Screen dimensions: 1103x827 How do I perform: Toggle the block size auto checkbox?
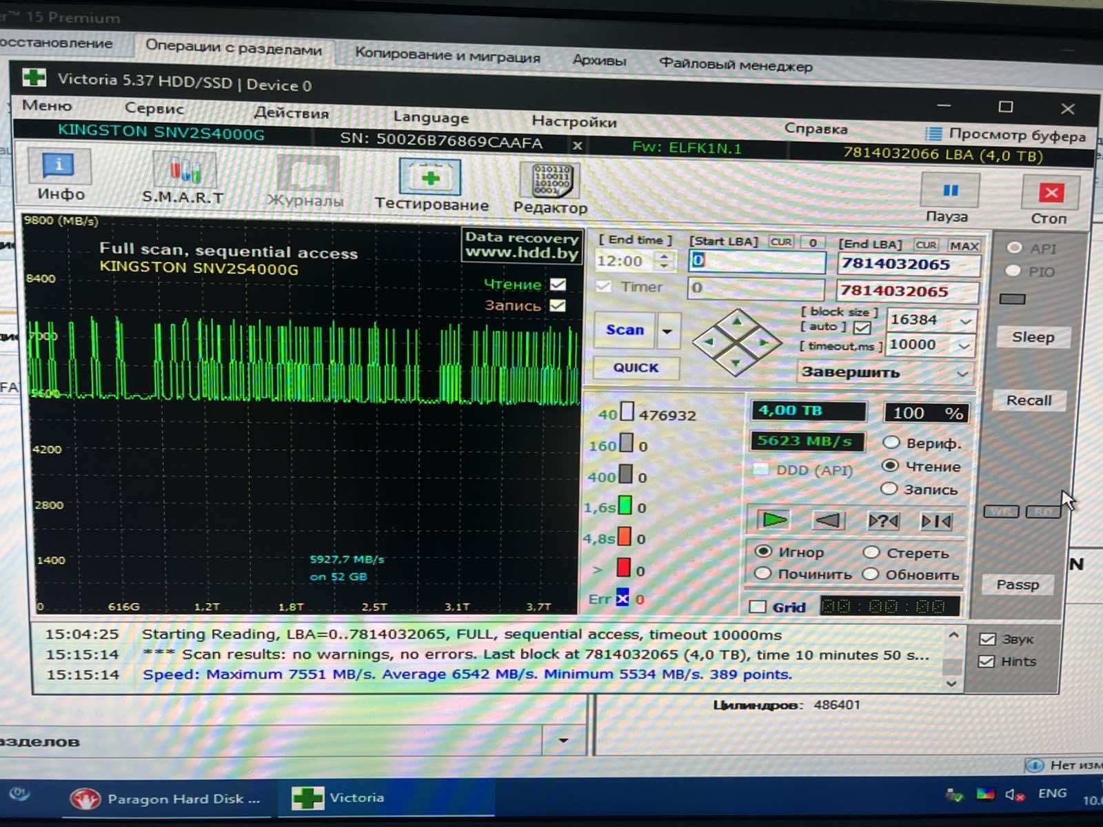point(862,327)
